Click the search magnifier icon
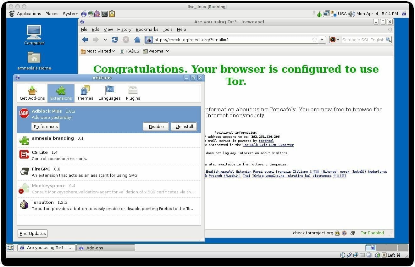The width and height of the screenshot is (415, 267). coord(388,40)
